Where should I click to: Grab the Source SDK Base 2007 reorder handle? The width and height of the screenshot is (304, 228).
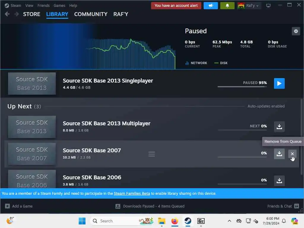click(x=151, y=154)
